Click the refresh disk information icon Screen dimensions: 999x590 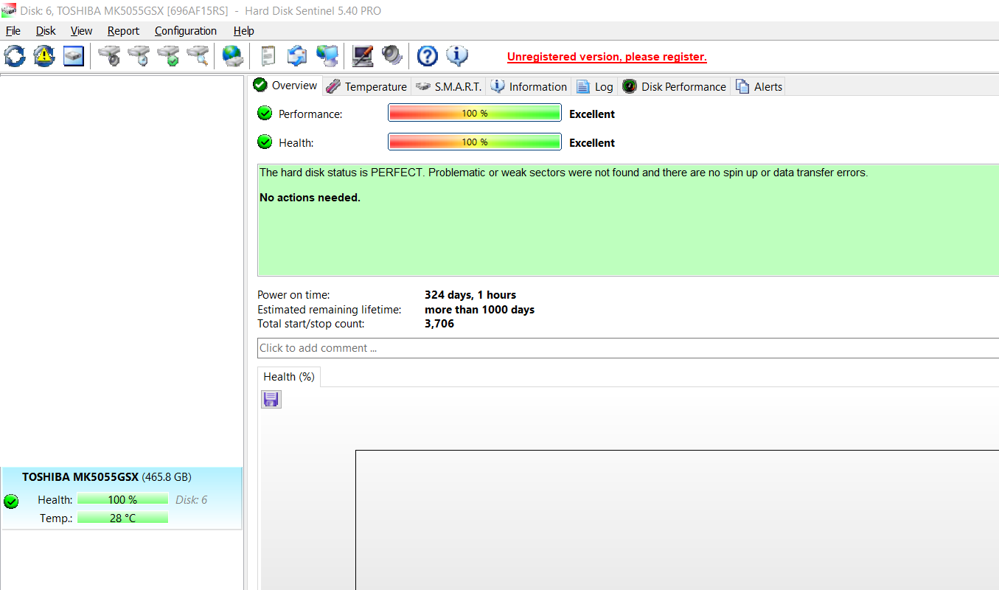coord(15,56)
